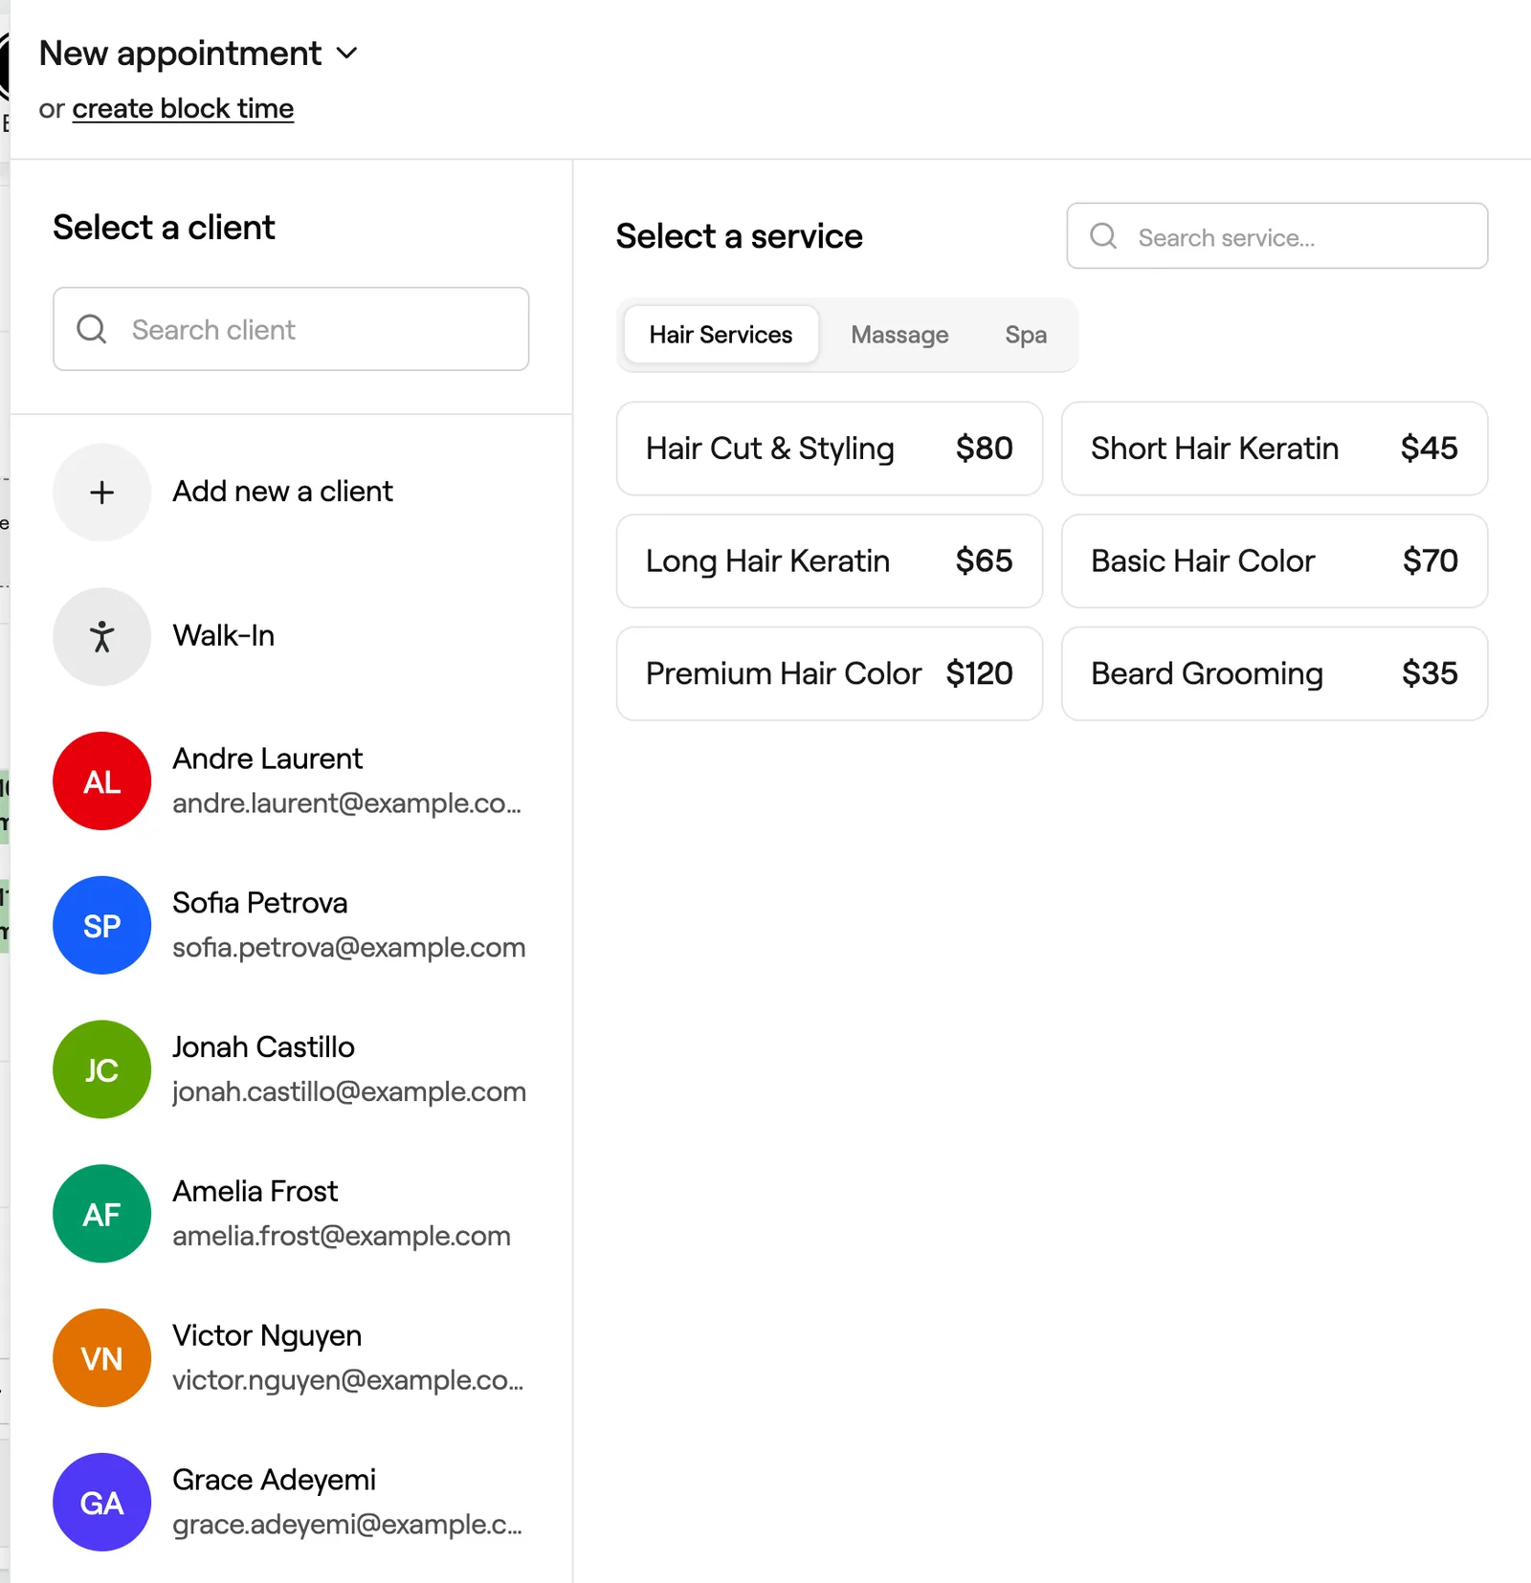Viewport: 1531px width, 1583px height.
Task: Click the $35 price text
Action: pos(1430,673)
